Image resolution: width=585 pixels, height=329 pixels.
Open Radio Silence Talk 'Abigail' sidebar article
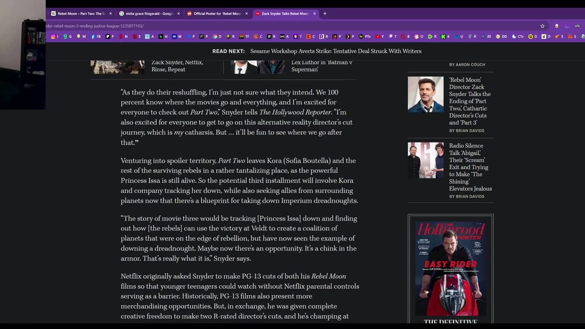[x=470, y=167]
